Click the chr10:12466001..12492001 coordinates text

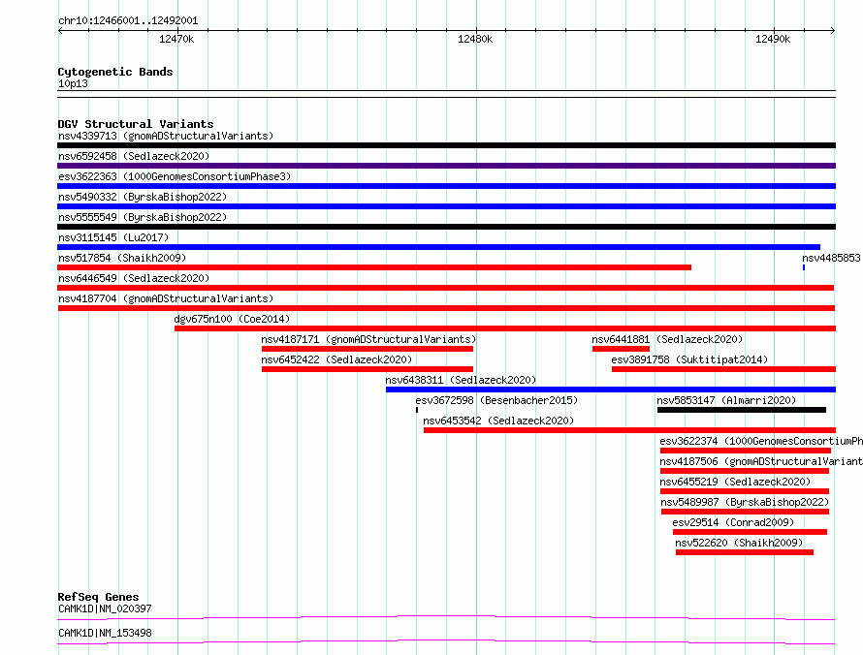pyautogui.click(x=128, y=20)
